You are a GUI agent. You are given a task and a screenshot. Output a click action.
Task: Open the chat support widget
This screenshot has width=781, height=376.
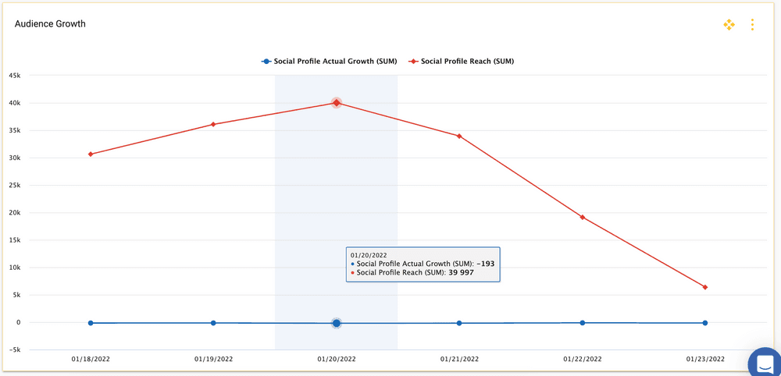pyautogui.click(x=765, y=363)
